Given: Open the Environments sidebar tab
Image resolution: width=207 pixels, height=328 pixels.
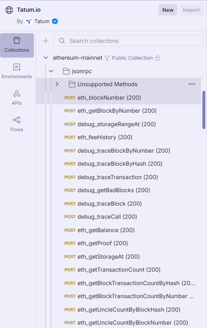Looking at the screenshot, I should click(x=17, y=71).
